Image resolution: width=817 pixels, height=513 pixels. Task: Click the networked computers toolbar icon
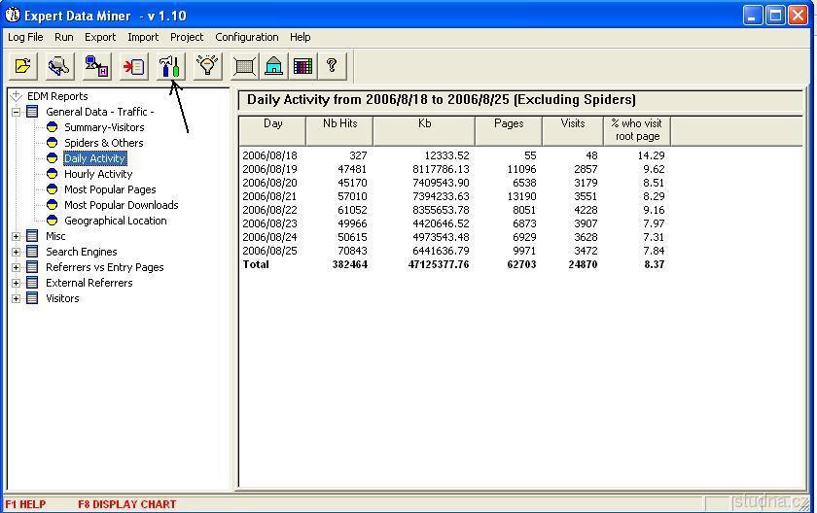[x=96, y=66]
